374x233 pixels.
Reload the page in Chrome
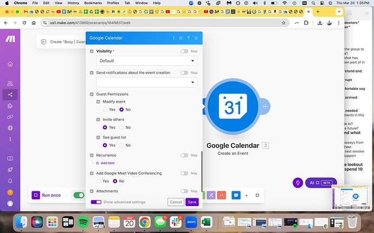[x=24, y=23]
